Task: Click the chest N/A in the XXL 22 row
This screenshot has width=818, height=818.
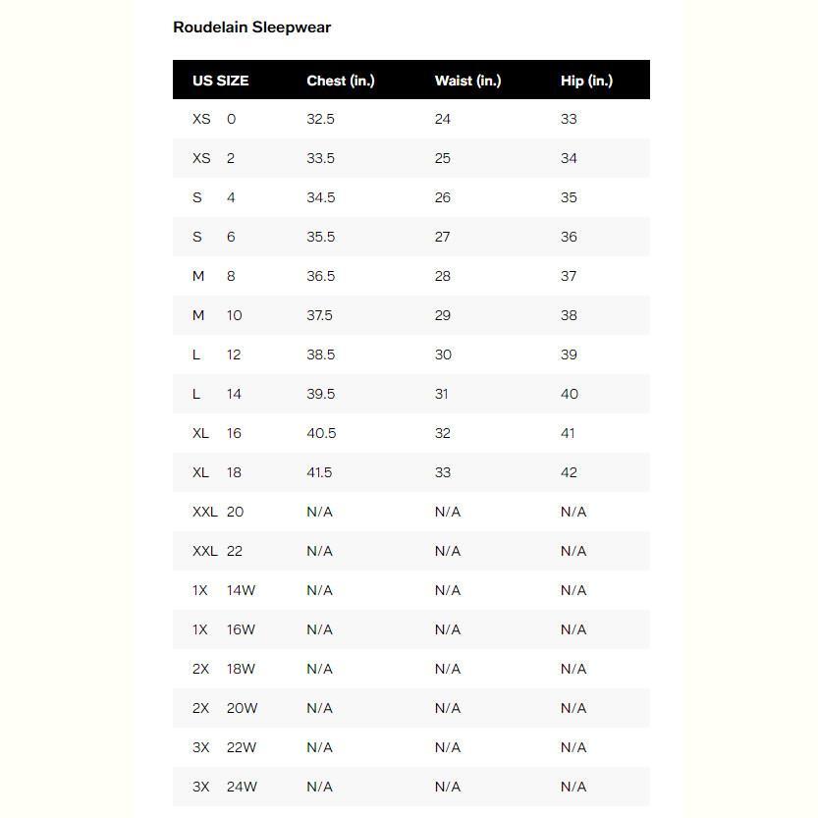Action: (x=319, y=551)
